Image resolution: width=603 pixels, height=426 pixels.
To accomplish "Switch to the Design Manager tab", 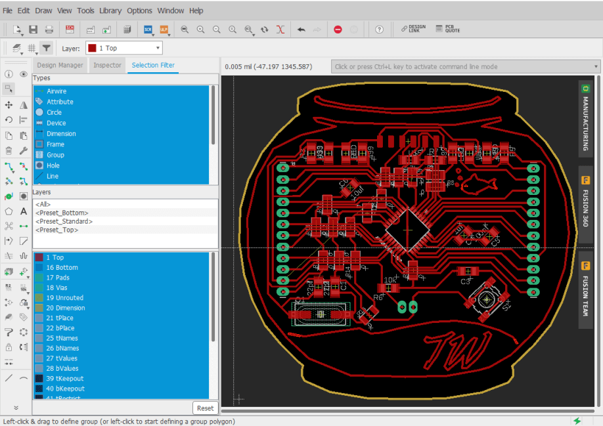I will 60,65.
